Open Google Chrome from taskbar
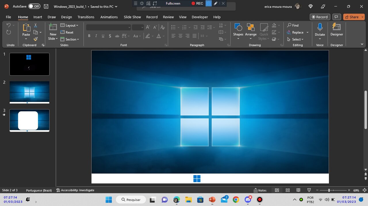368x206 pixels. click(236, 200)
